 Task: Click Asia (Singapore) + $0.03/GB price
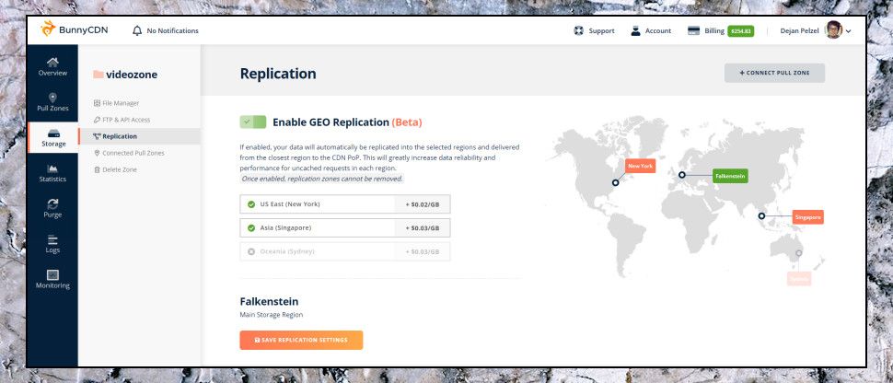423,228
